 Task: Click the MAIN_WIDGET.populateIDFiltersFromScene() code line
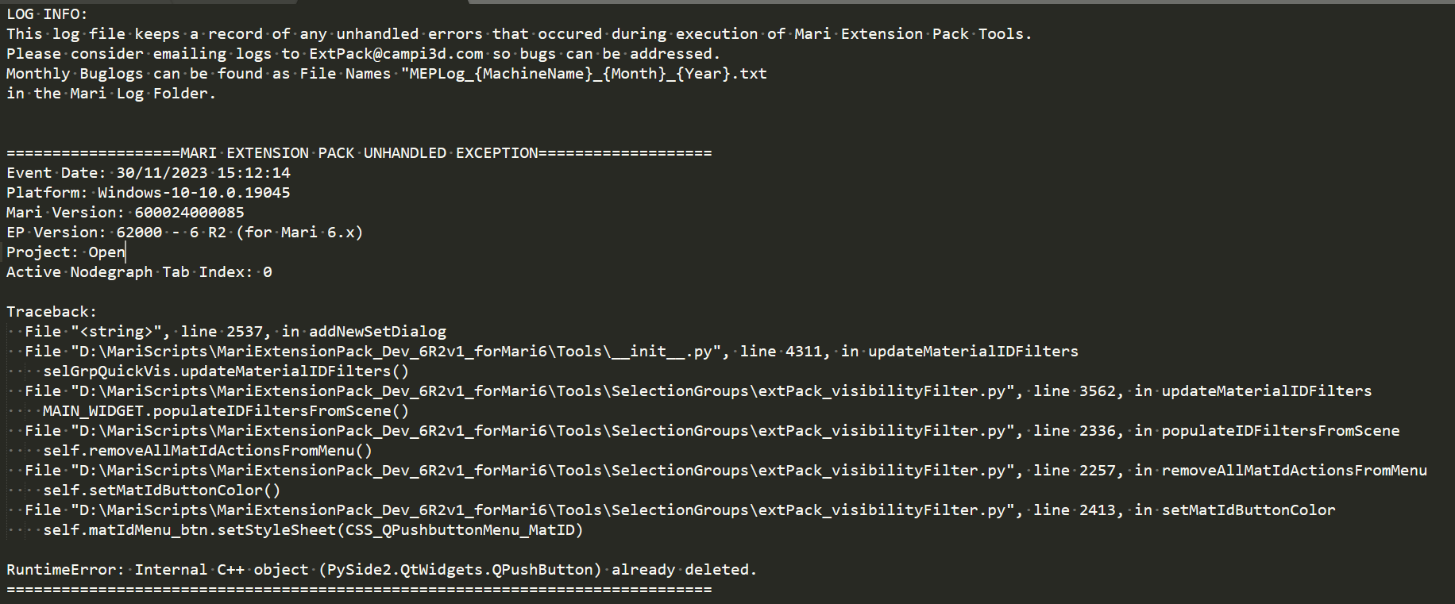[x=226, y=411]
